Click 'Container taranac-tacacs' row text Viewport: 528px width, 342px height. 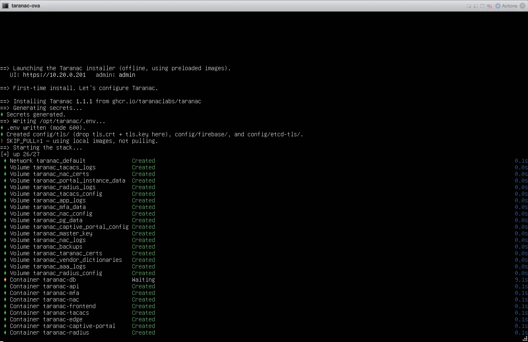(49, 313)
